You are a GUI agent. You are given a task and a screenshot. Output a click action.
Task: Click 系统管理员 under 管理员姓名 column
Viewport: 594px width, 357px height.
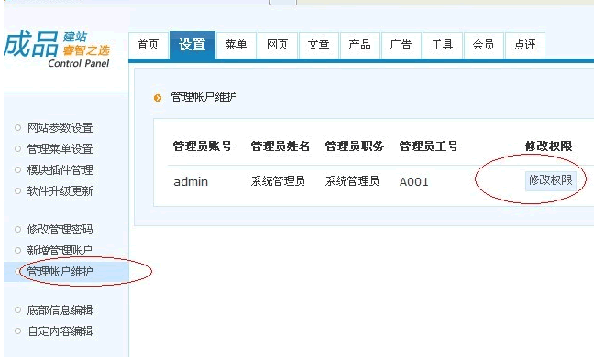pyautogui.click(x=278, y=181)
